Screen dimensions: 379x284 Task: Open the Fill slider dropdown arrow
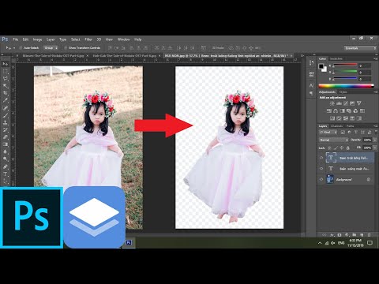(x=375, y=148)
